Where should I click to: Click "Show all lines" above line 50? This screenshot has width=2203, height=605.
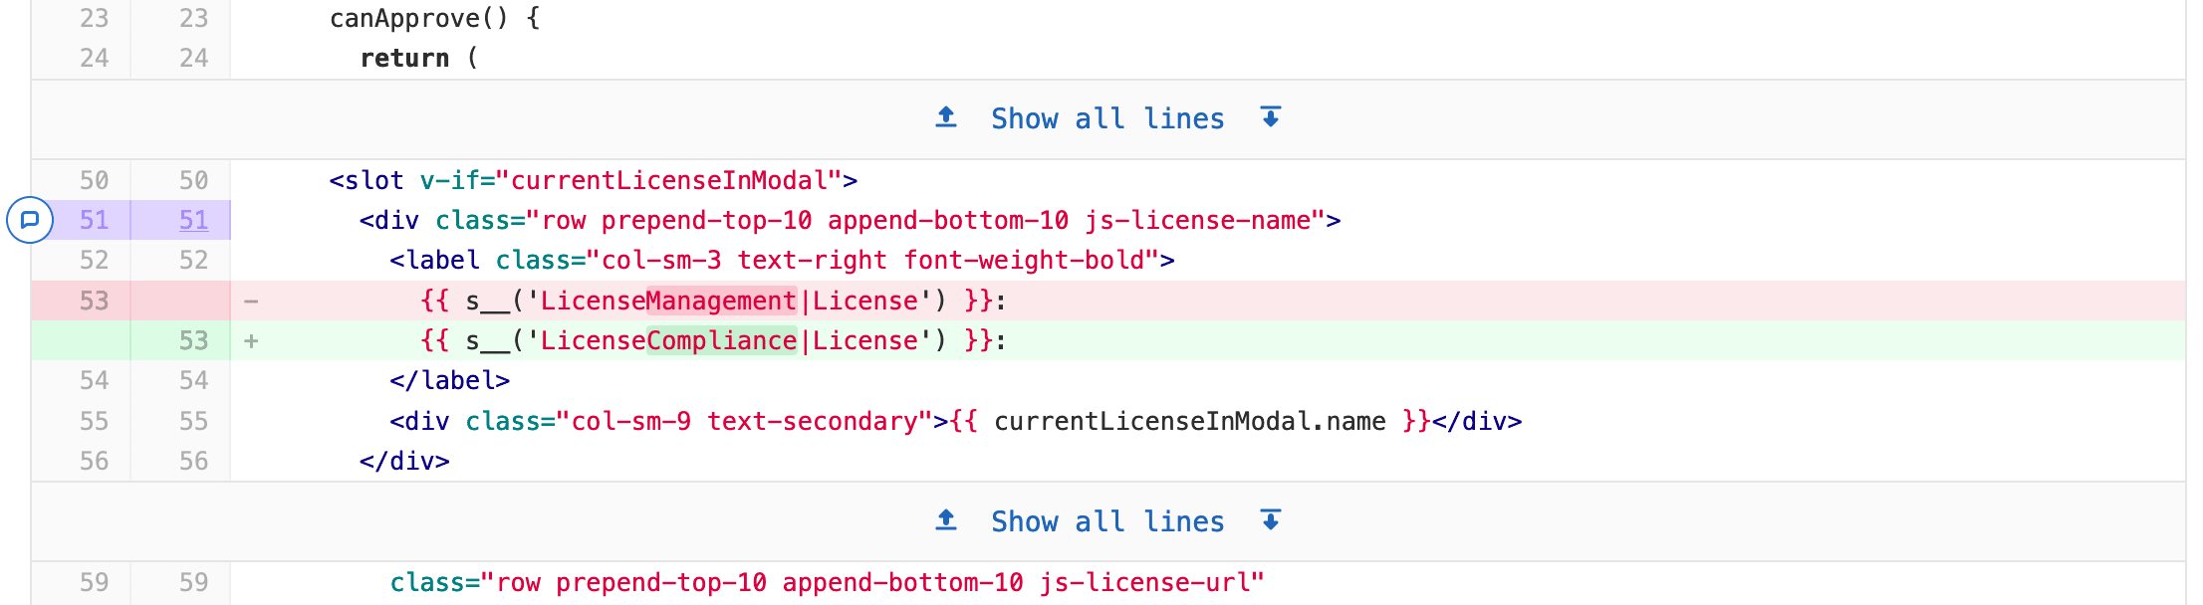tap(1107, 118)
